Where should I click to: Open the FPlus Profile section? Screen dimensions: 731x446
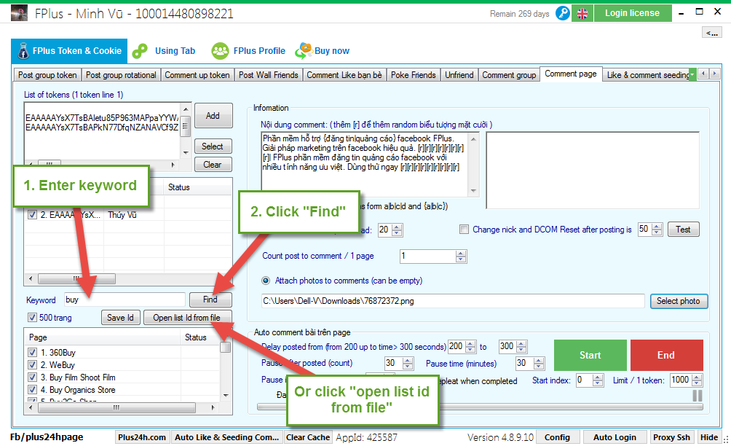pyautogui.click(x=249, y=51)
